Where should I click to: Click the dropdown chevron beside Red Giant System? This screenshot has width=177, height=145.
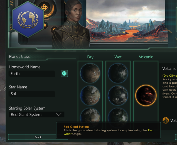[59, 114]
